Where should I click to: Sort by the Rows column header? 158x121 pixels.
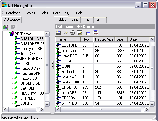click(x=87, y=39)
